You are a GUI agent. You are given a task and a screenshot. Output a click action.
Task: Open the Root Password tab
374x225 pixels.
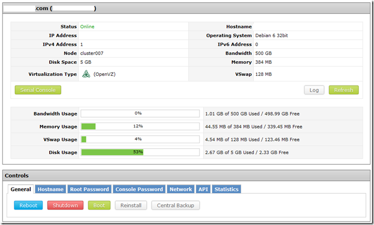click(89, 189)
